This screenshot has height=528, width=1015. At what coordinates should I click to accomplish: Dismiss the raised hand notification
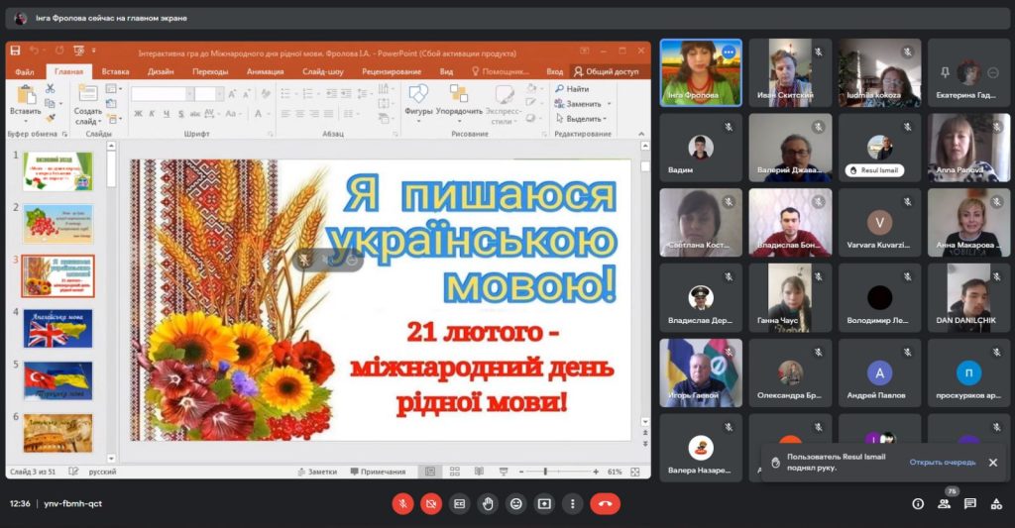pos(992,463)
